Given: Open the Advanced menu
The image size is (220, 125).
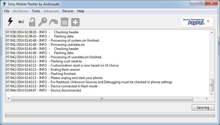Looking at the screenshot, I should 51,11.
